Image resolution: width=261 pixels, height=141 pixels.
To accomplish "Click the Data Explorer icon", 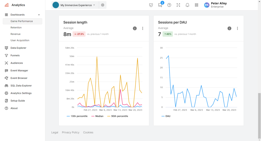I will 6,48.
